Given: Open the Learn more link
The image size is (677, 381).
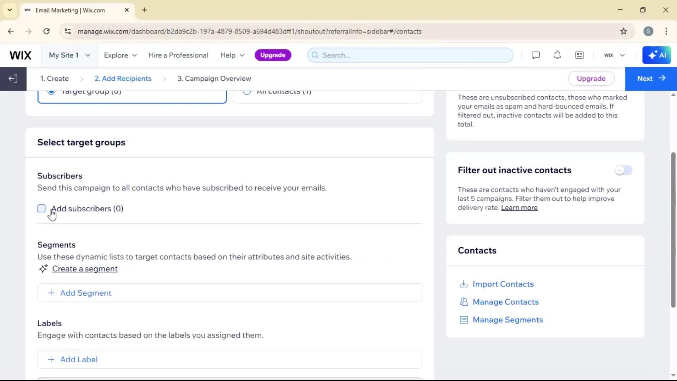Looking at the screenshot, I should click(519, 208).
